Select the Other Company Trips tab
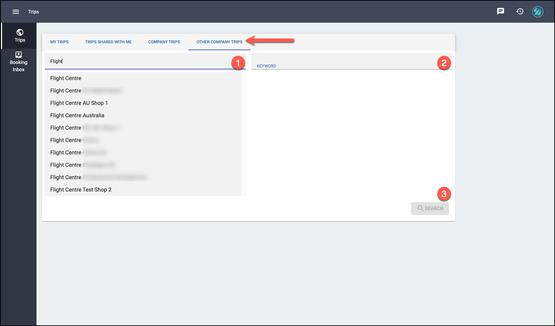 (219, 42)
